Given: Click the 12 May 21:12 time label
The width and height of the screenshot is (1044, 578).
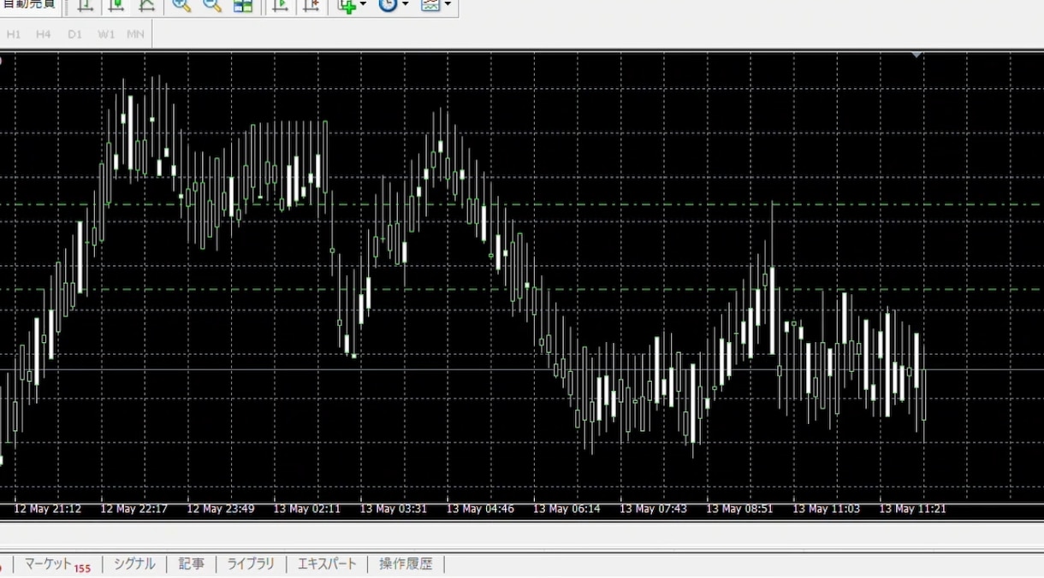Looking at the screenshot, I should pos(47,509).
